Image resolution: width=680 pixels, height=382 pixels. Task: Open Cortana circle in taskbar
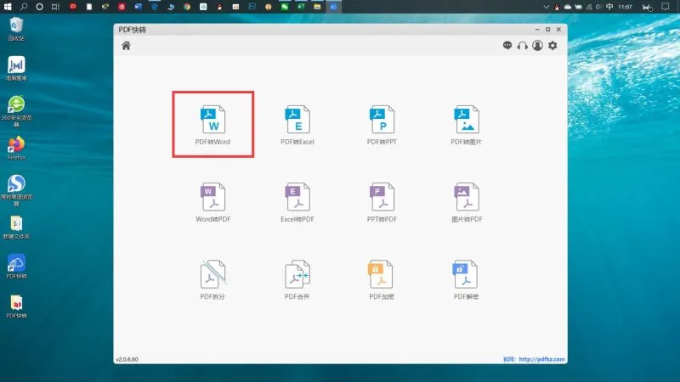(39, 7)
